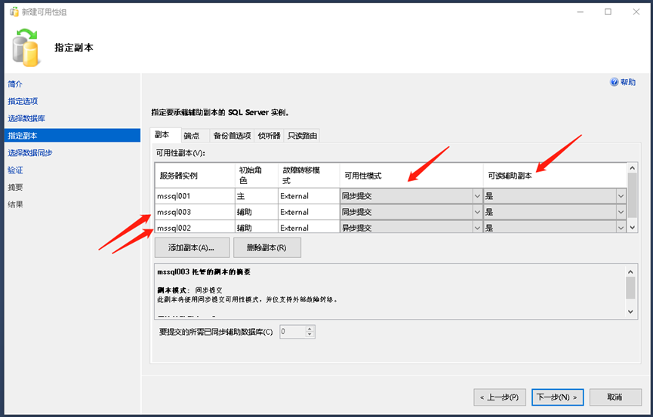The image size is (653, 417).
Task: Click the 主 initial role cell
Action: pos(257,196)
